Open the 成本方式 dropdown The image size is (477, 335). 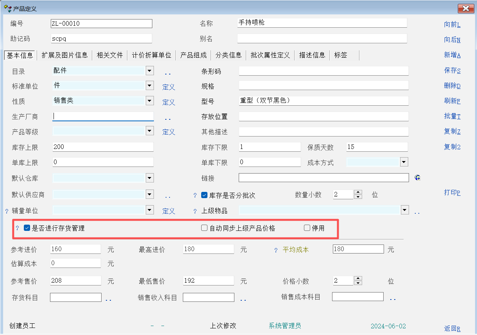click(x=404, y=162)
